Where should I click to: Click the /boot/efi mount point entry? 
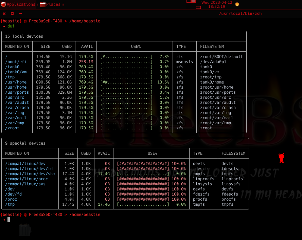[x=16, y=62]
